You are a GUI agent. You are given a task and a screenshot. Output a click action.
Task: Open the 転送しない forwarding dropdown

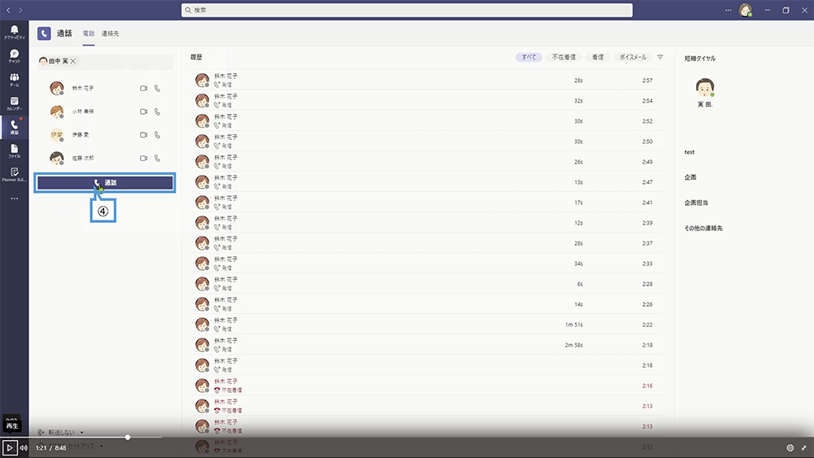(61, 432)
